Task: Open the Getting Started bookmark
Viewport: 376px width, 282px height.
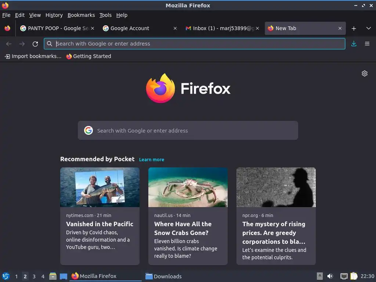Action: point(89,56)
